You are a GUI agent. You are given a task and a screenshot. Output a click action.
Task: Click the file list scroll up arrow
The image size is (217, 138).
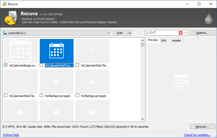pos(142,40)
